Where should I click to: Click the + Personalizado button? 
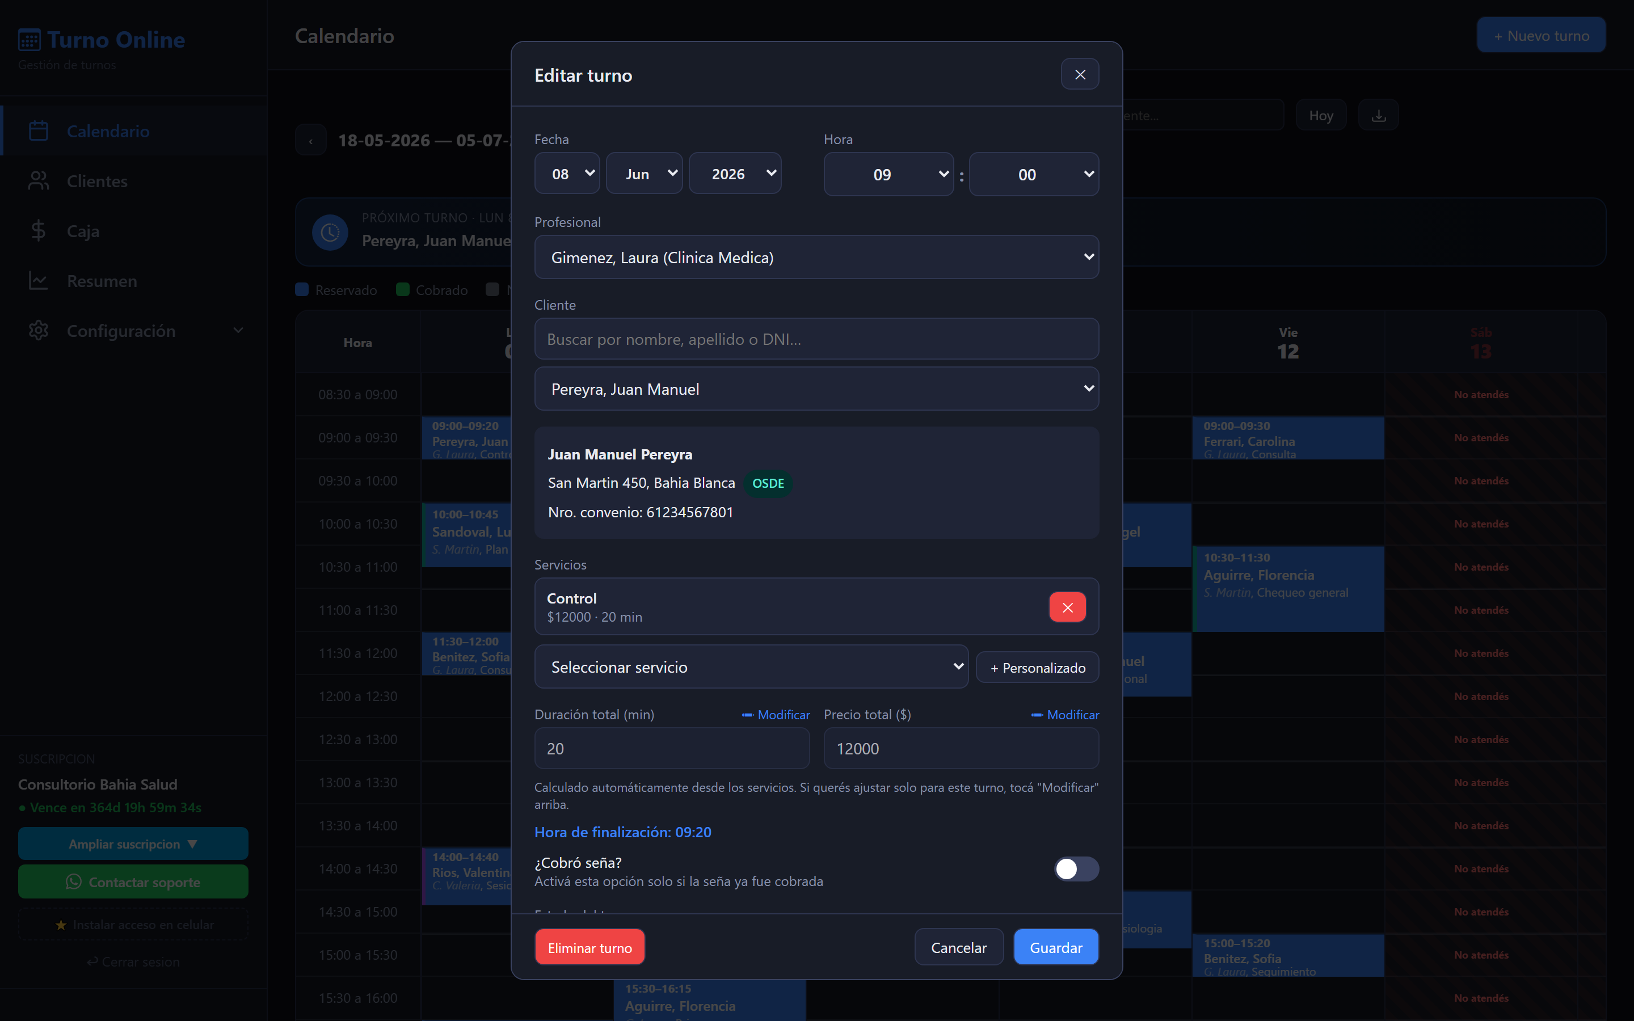(1037, 668)
